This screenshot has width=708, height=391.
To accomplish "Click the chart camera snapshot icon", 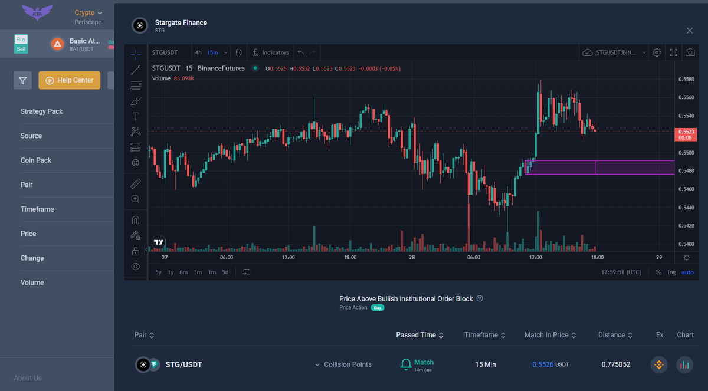I will [x=690, y=52].
